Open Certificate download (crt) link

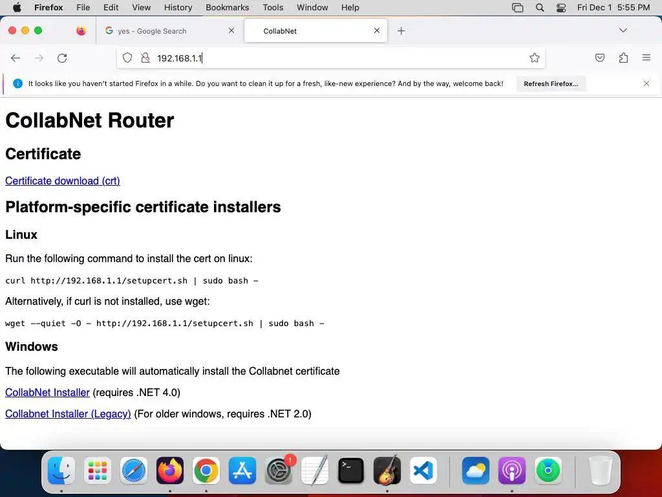point(63,181)
